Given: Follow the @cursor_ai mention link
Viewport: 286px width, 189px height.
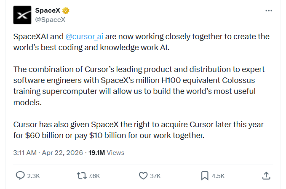Looking at the screenshot, I should tap(84, 37).
